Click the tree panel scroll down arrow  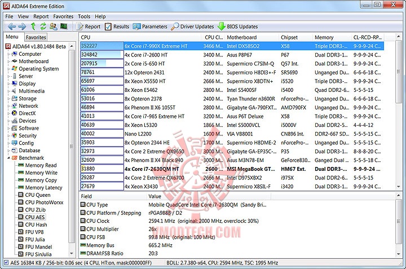(72, 253)
